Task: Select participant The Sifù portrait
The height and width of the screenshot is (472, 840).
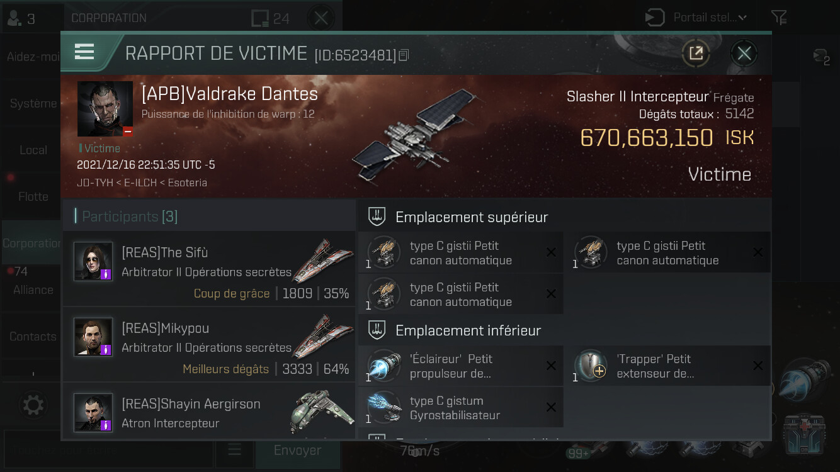Action: (93, 261)
